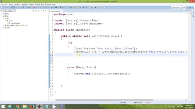
Task: Click the warning marker on line 13
Action: pyautogui.click(x=49, y=52)
